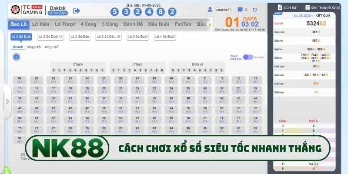Click the logout arrow icon beside Daklak

click(77, 10)
